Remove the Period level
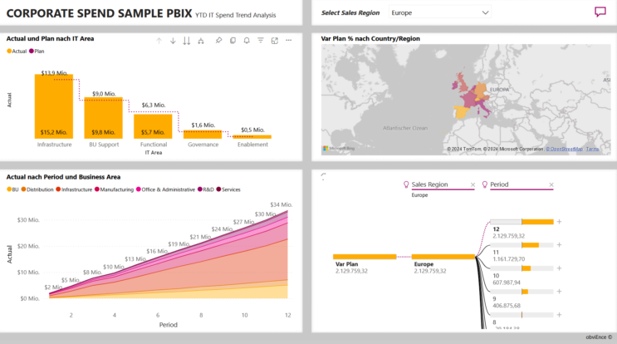Screen dimensions: 617x344 [551, 184]
